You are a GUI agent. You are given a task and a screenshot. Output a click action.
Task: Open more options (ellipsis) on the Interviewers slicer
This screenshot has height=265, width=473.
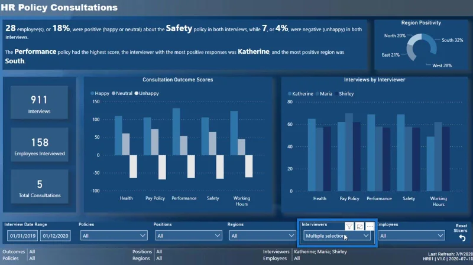coord(370,227)
